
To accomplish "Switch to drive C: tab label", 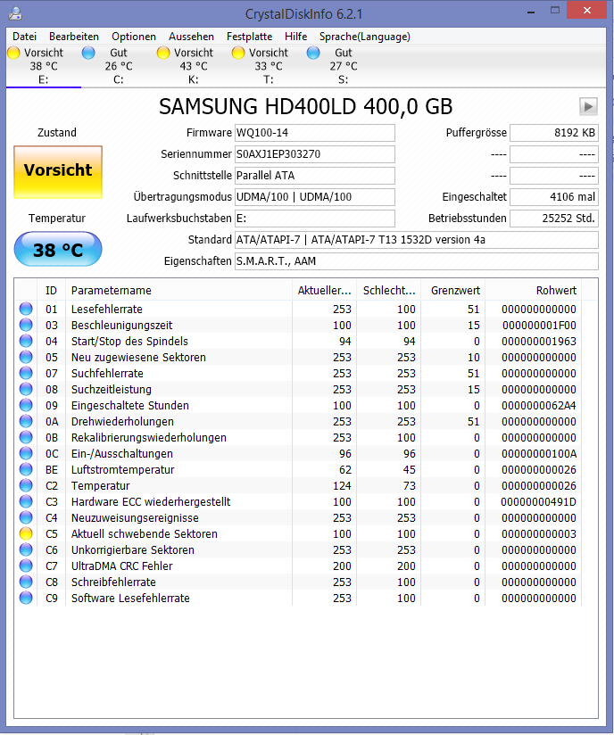I will click(118, 79).
